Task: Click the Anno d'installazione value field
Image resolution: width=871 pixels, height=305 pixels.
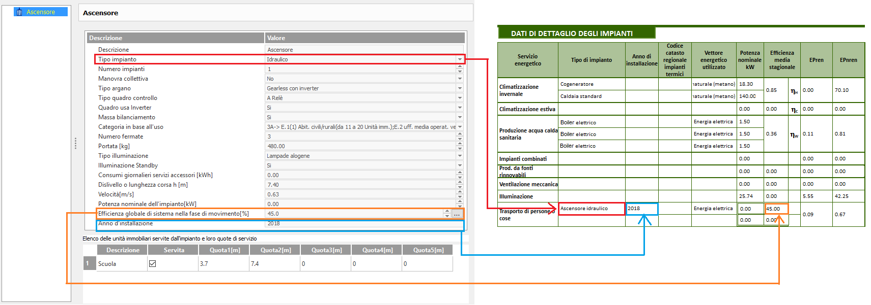Action: click(x=356, y=224)
